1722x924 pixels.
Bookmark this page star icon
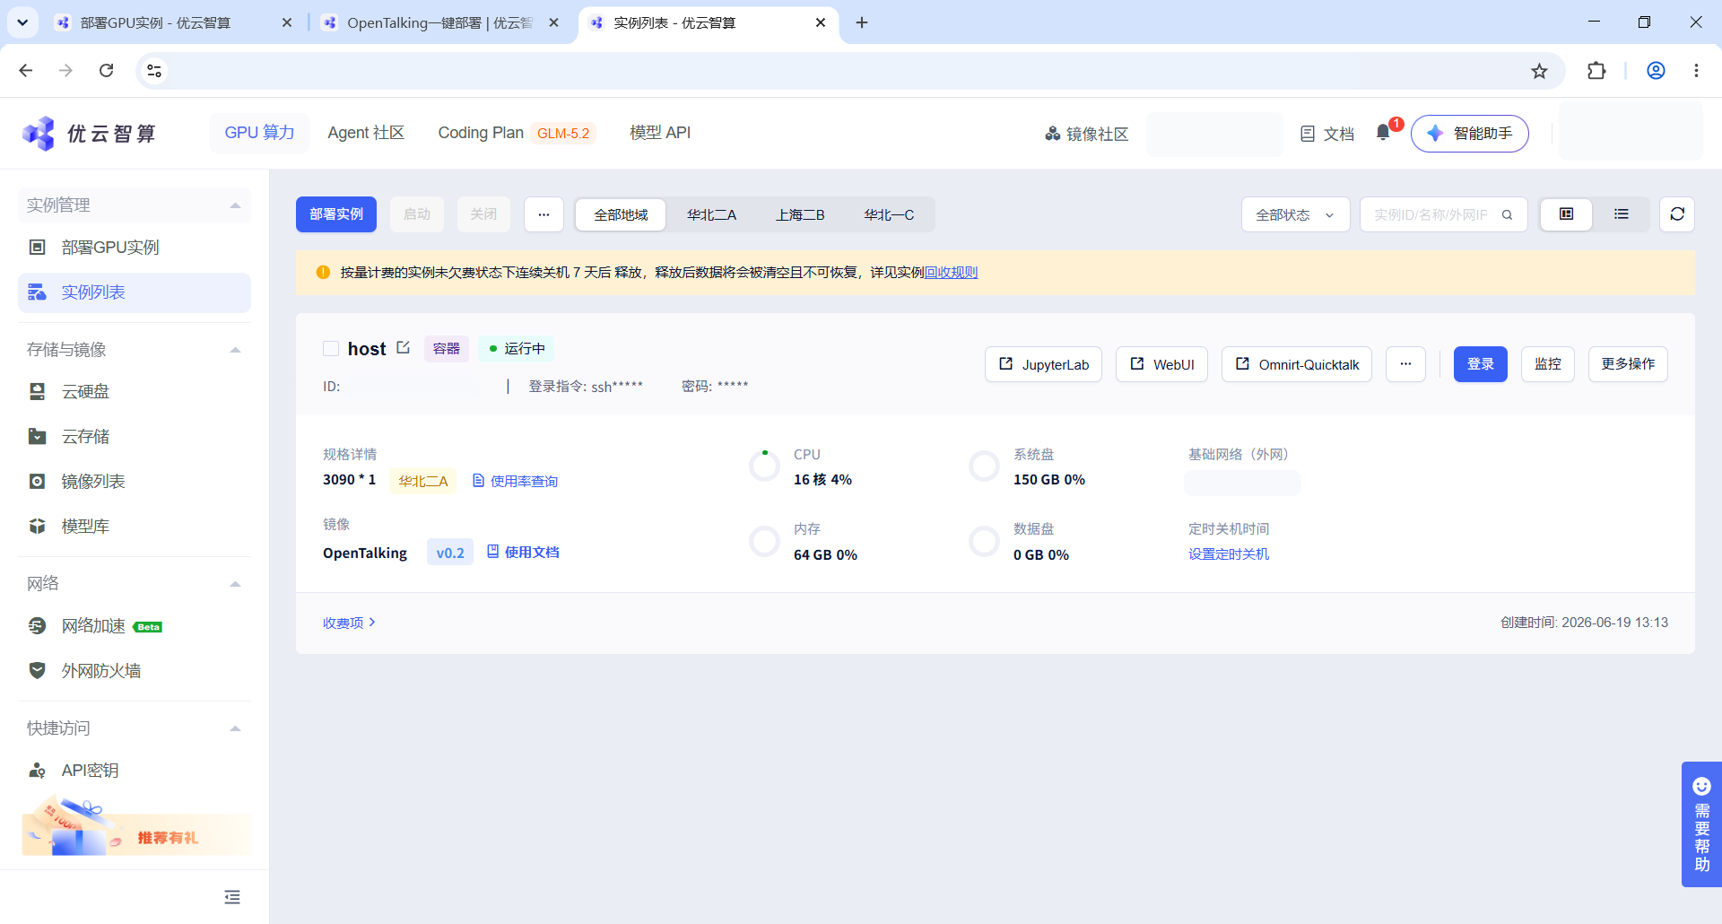[x=1539, y=71]
